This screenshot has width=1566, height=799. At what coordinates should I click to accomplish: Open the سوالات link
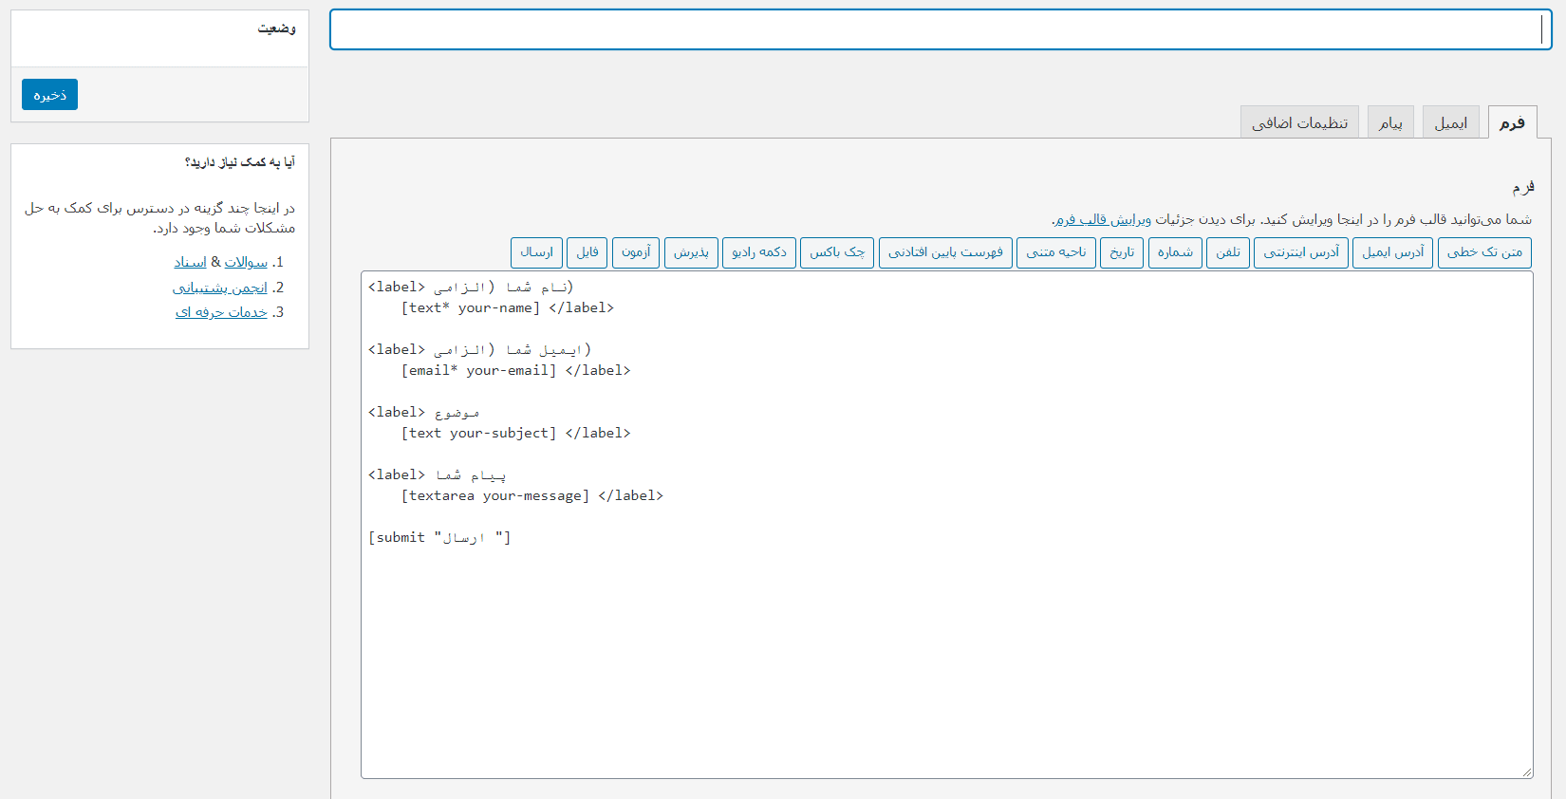246,262
